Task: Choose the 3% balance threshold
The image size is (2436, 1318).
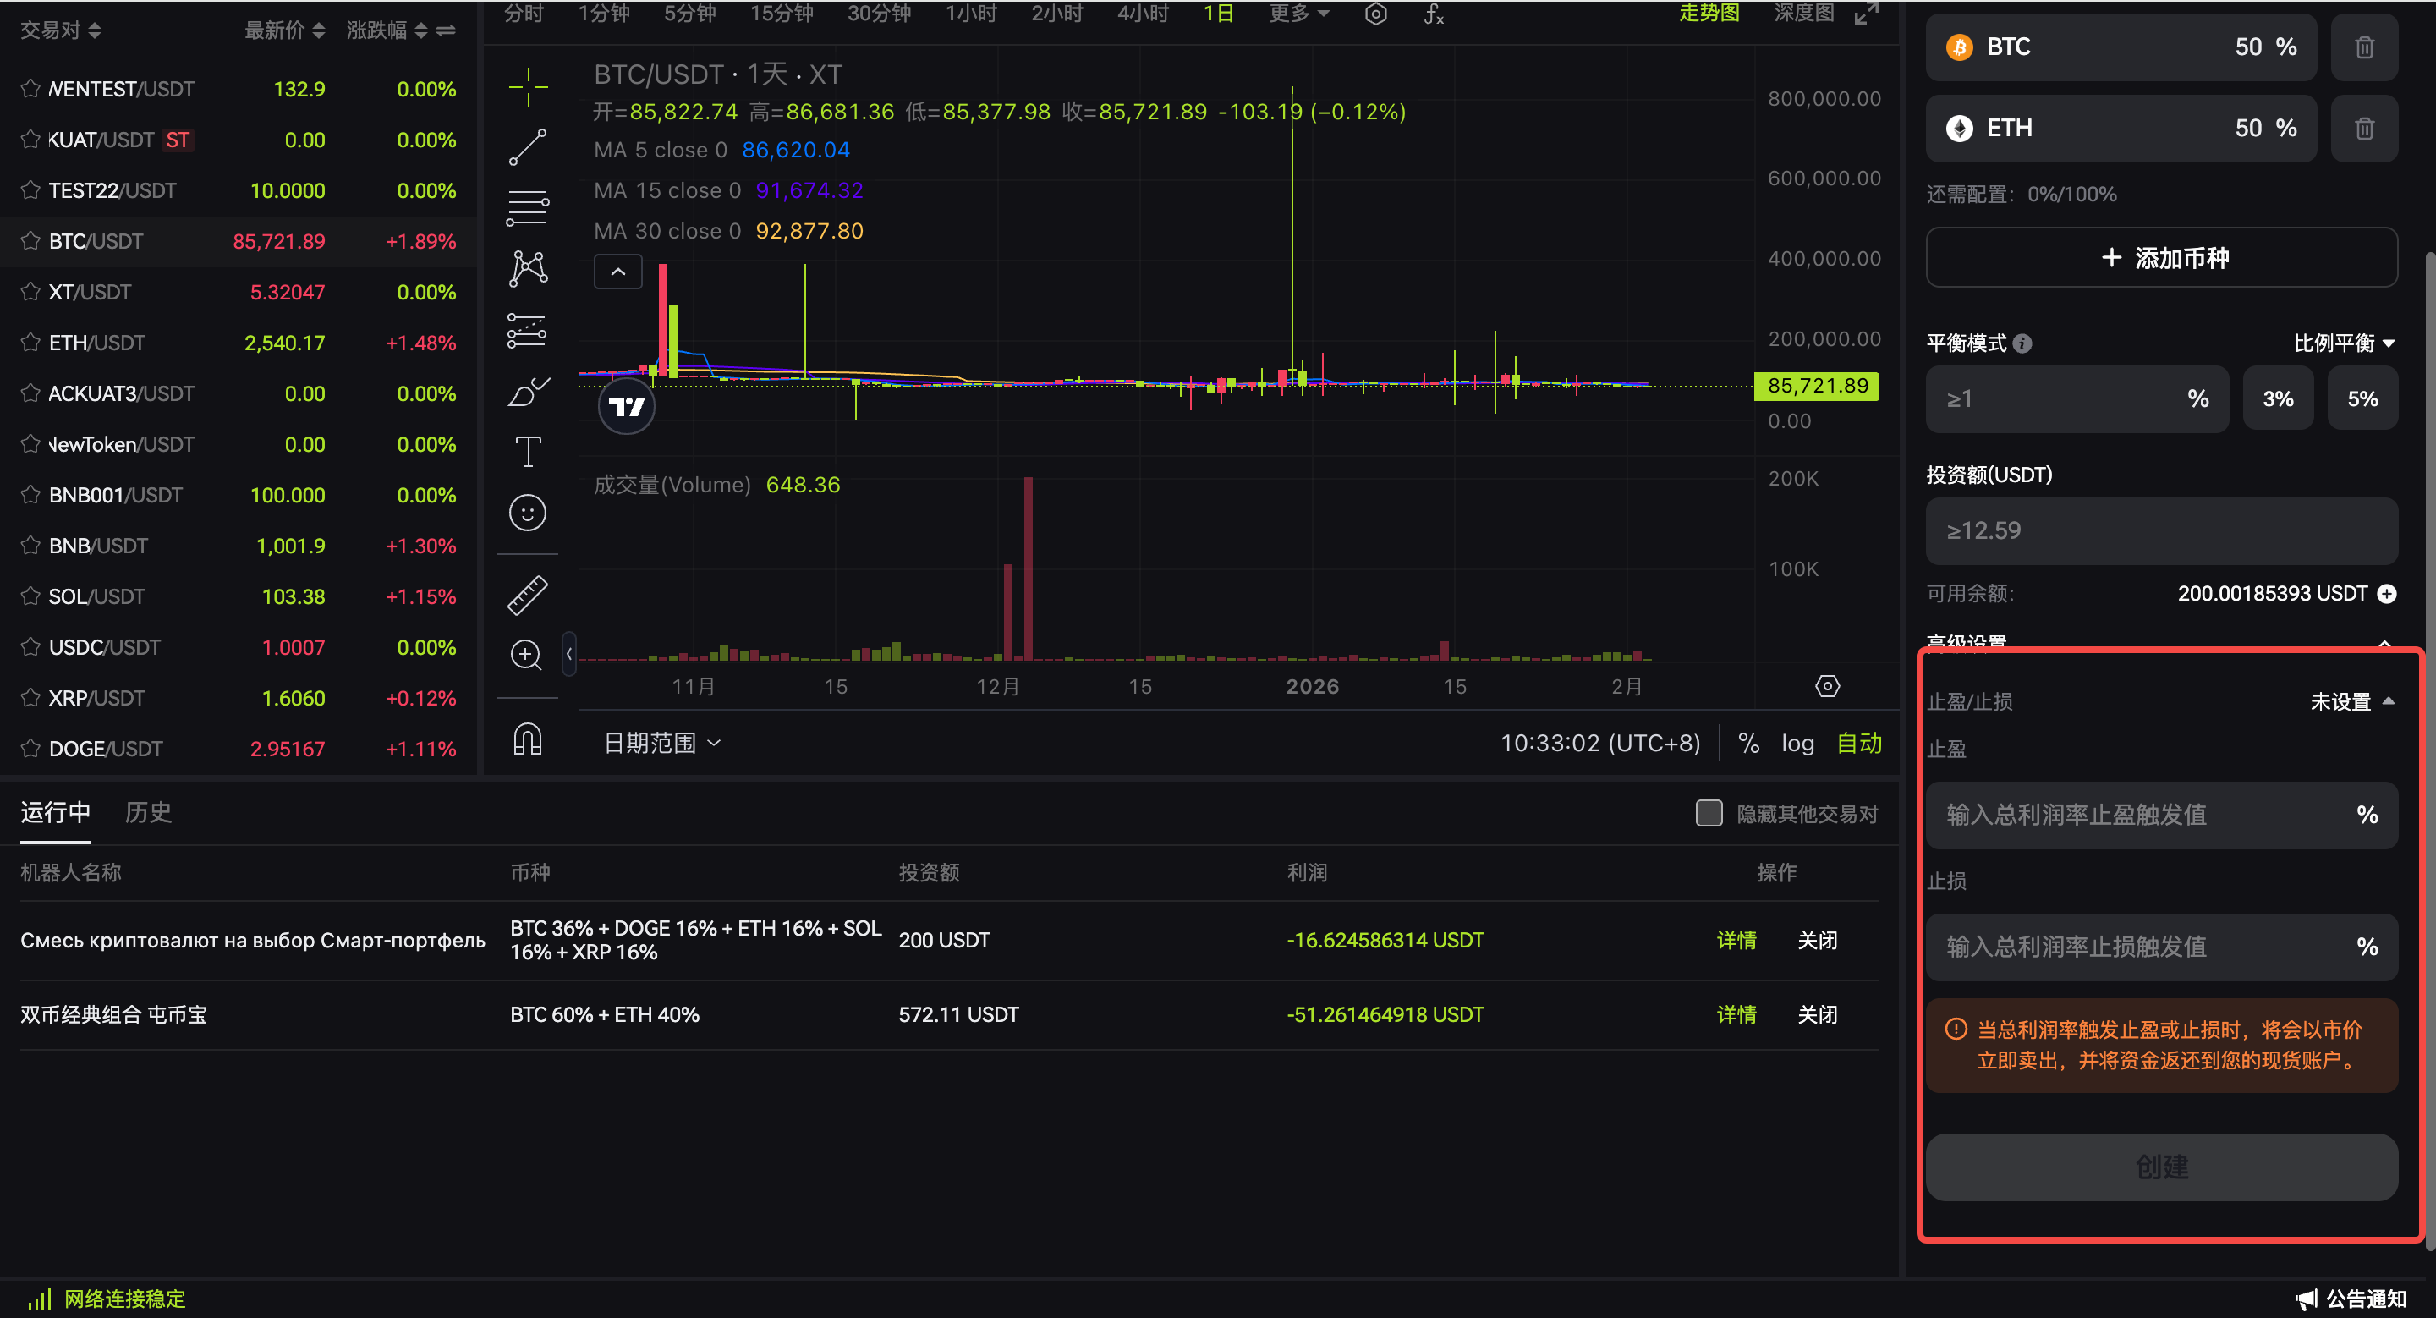Action: 2278,399
